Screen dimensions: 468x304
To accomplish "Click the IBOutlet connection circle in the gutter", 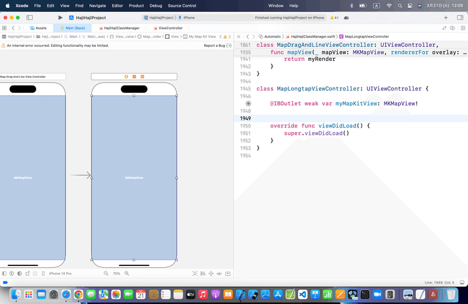I will [x=248, y=103].
